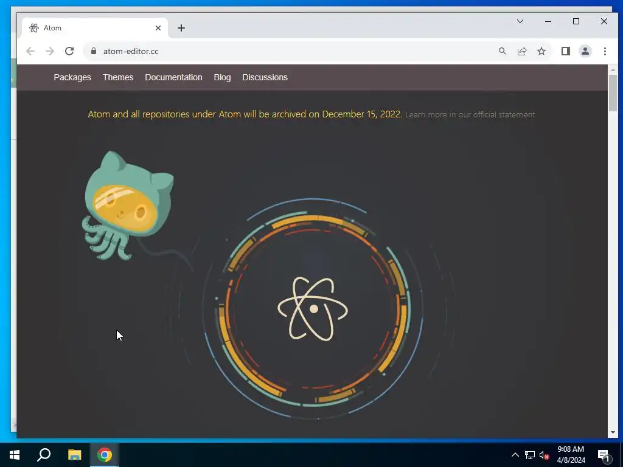
Task: Open the Themes menu item
Action: [118, 77]
